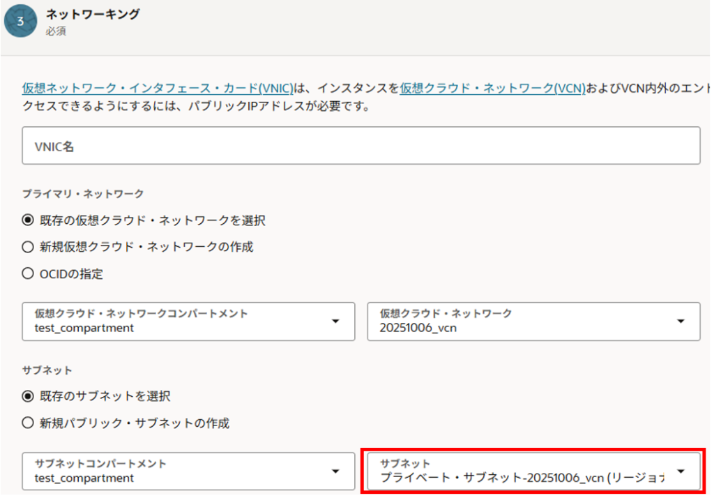
Task: Click the arrow icon of the 仮想クラウド・ネットワークコンパートメント dropdown
Action: click(x=335, y=321)
